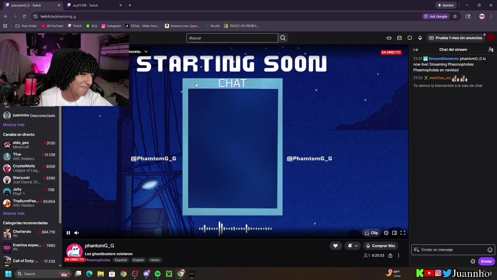Viewport: 497px width, 280px height.
Task: Open the chat settings gear
Action: (x=473, y=261)
